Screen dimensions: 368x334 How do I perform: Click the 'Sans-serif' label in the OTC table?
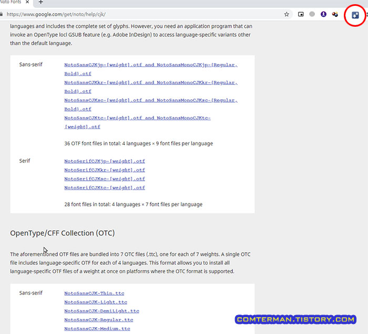point(30,293)
